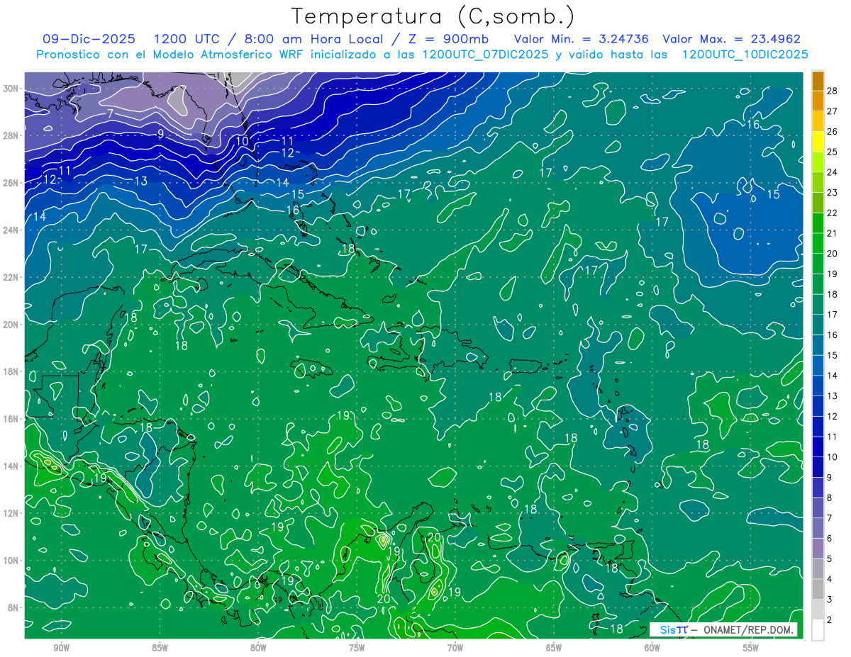Click the "26N" latitude axis label

12,183
